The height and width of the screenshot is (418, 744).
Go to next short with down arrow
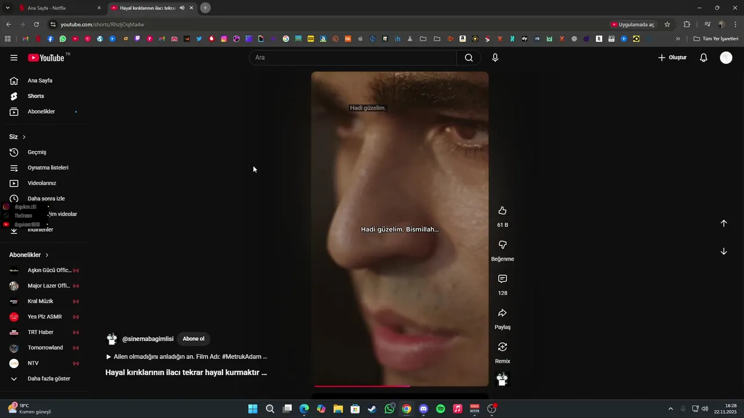coord(724,251)
